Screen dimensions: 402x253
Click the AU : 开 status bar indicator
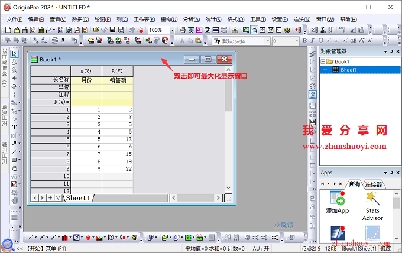coord(261,248)
